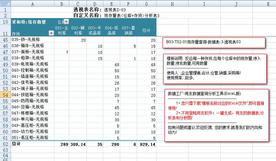Viewport: 276px width, 161px height.
Task: Click the select-all corner of the sheet
Action: (5, 4)
